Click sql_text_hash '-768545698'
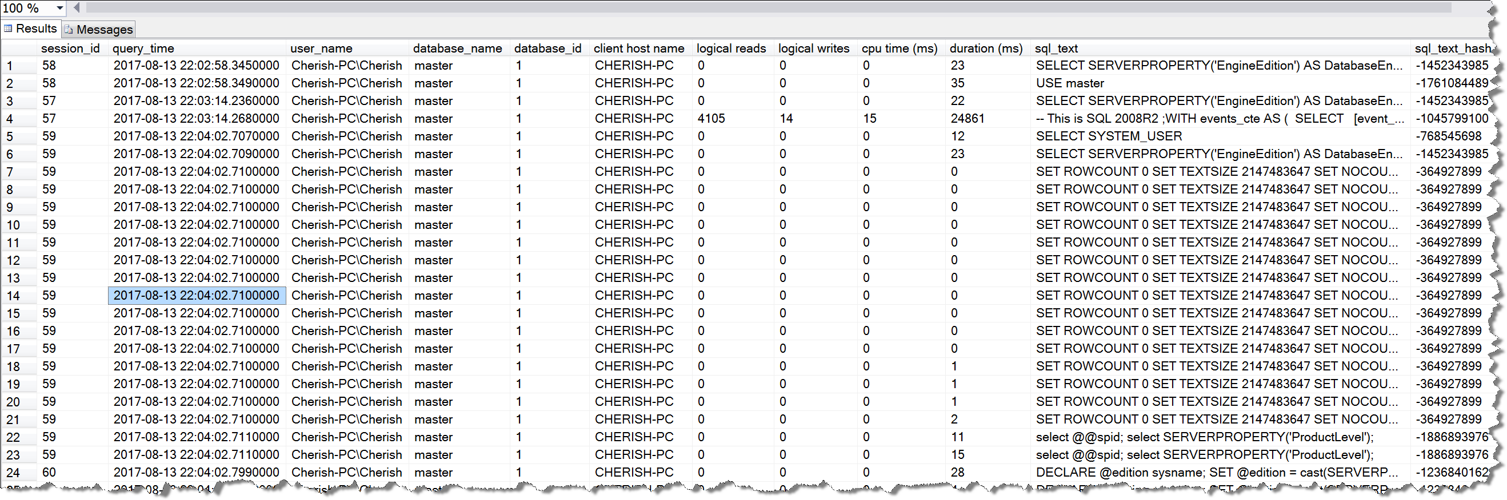 coord(1449,136)
